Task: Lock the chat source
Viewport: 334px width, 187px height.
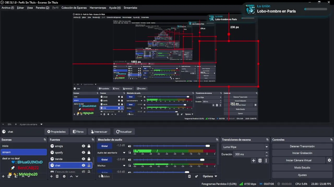Action: [x=89, y=165]
